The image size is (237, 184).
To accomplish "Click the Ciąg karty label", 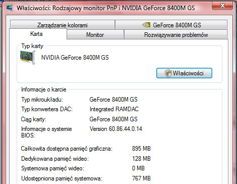I will point(34,119).
